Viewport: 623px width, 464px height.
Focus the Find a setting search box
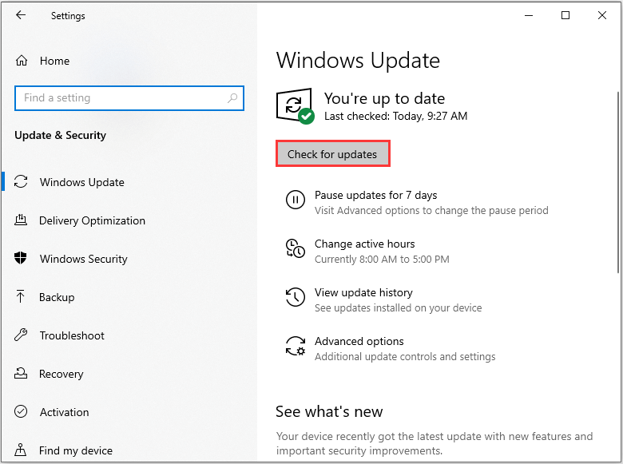pyautogui.click(x=129, y=98)
